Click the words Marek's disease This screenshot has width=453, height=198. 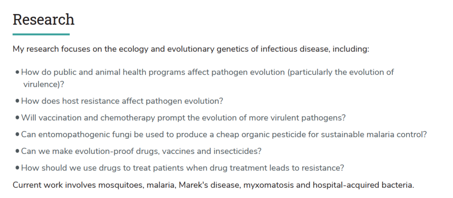210,185
